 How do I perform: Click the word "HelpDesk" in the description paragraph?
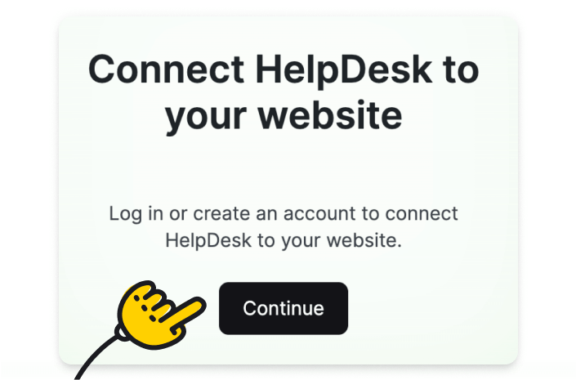pos(208,241)
